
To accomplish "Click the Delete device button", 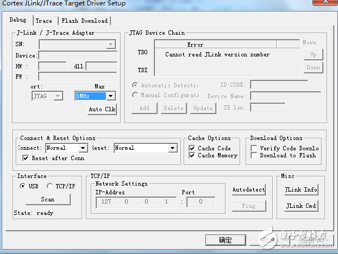I will pyautogui.click(x=174, y=108).
